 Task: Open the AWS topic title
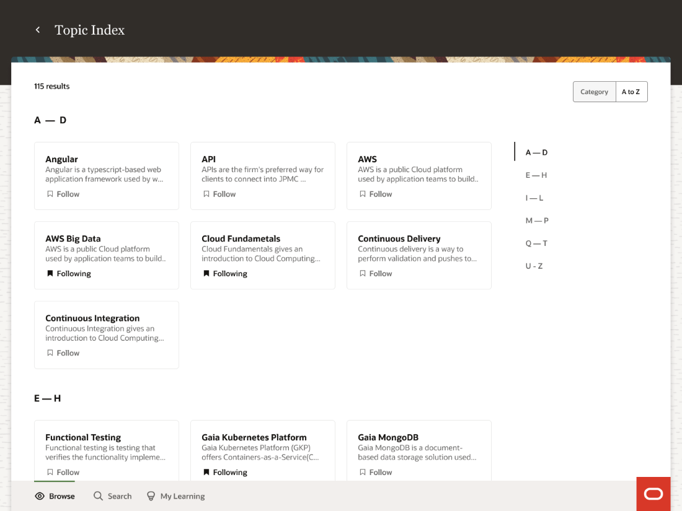[x=367, y=159]
